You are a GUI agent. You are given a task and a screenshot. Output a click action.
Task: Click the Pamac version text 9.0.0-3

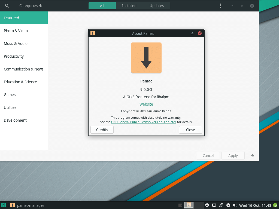click(146, 90)
